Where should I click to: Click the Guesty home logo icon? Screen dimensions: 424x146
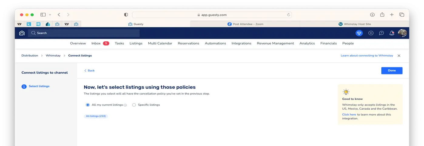22,33
